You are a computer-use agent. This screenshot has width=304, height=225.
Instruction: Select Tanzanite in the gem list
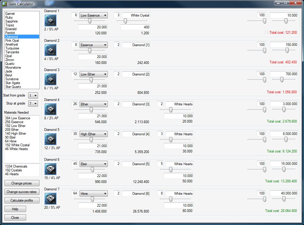[22, 52]
